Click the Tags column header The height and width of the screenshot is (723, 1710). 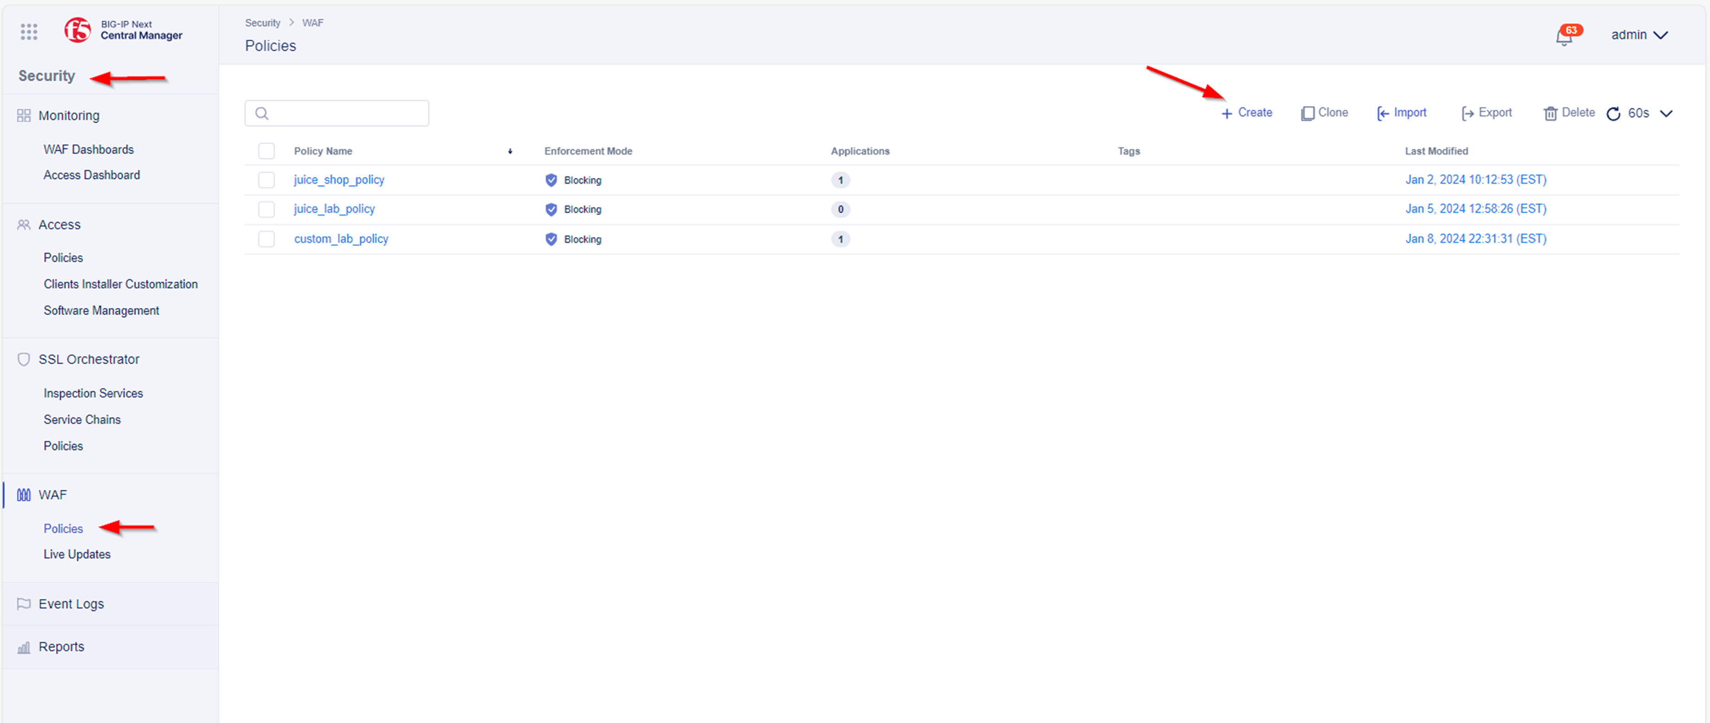tap(1128, 151)
